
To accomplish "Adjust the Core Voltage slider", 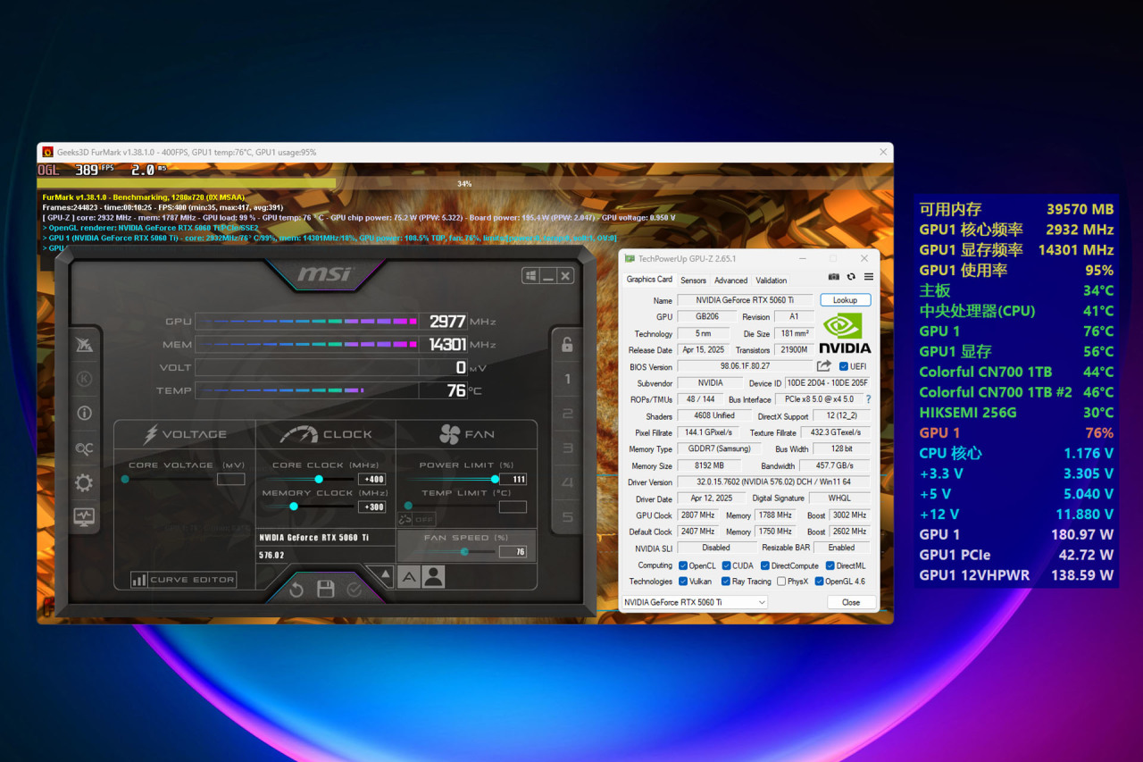I will (168, 480).
